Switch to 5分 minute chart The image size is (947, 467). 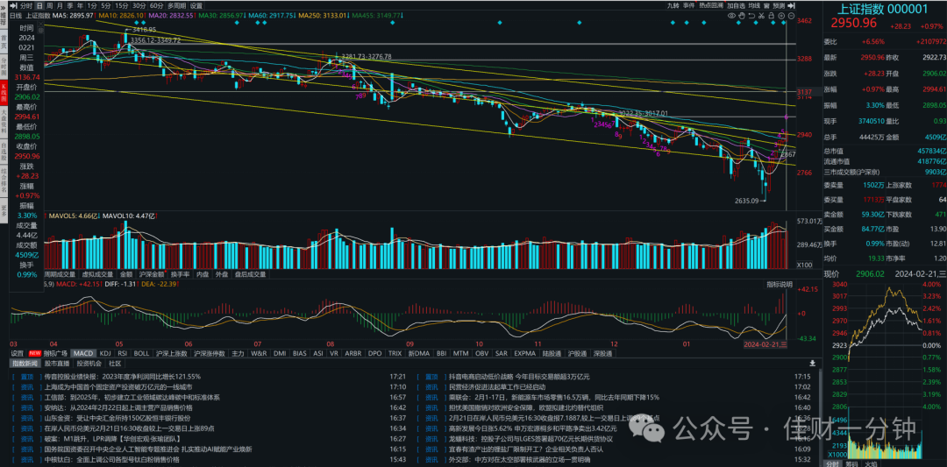[x=106, y=5]
